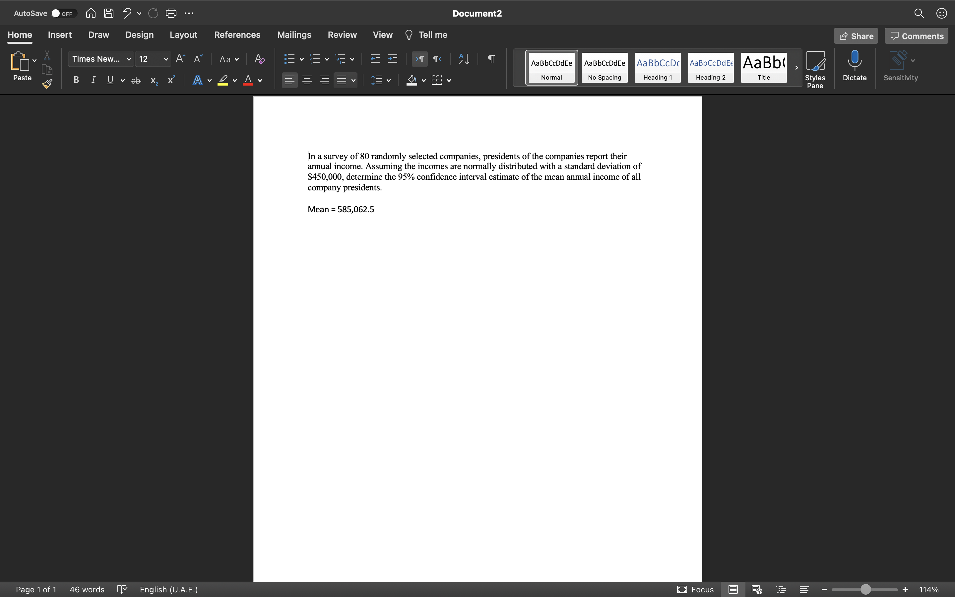
Task: Click the English (U.A.E.) language indicator
Action: tap(168, 589)
